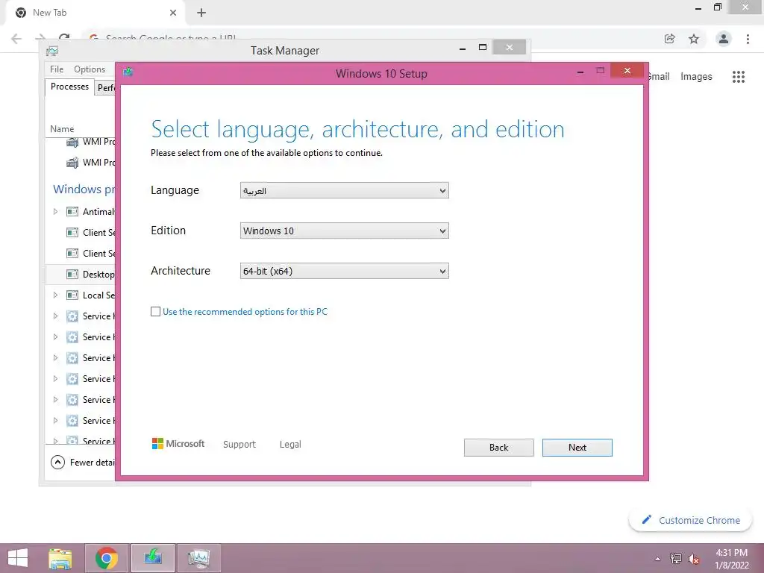
Task: Minimize the Windows 10 Setup window
Action: 580,72
